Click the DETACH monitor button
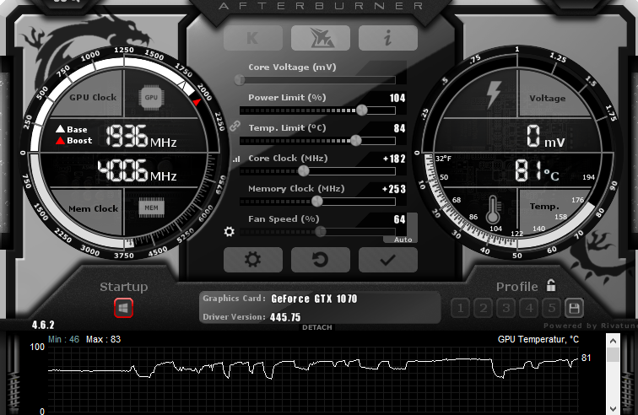638x415 pixels. (x=317, y=327)
